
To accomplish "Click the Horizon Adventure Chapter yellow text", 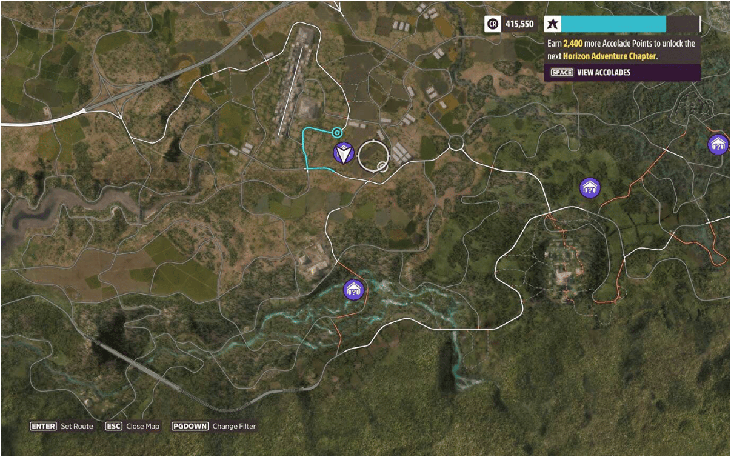I will [609, 56].
